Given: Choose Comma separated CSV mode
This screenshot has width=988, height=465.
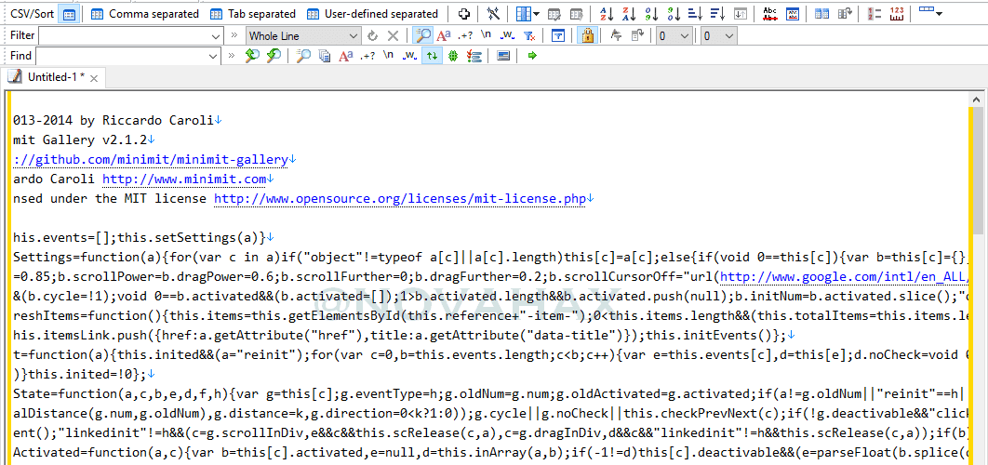Looking at the screenshot, I should 144,13.
